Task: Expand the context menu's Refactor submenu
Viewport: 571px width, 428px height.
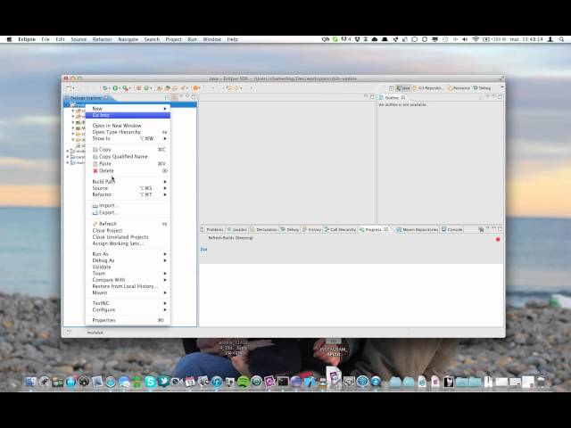Action: coord(128,194)
